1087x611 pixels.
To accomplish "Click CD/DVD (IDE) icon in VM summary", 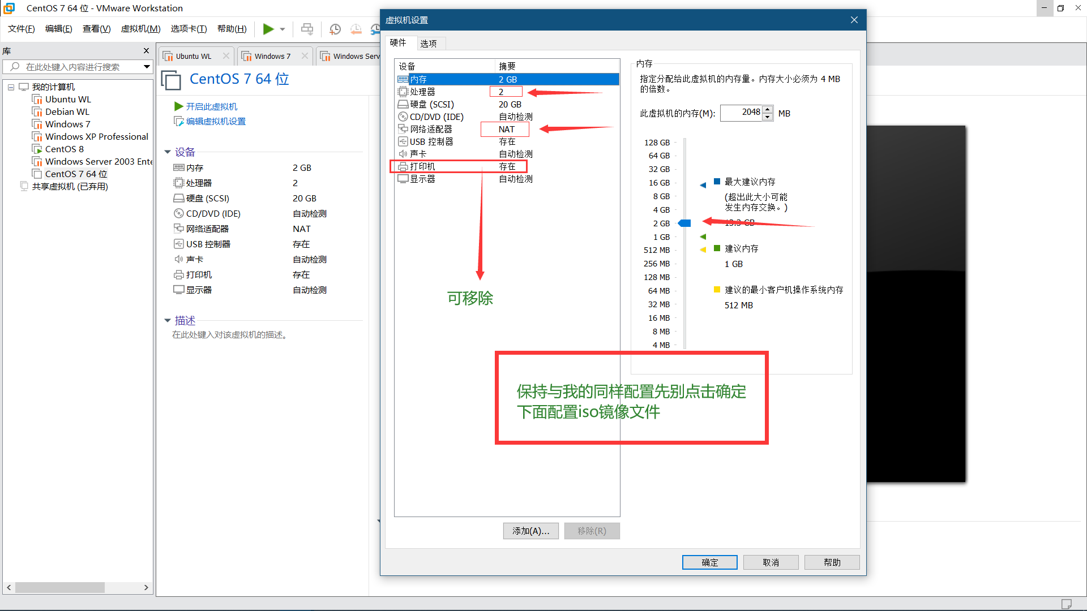I will (178, 213).
